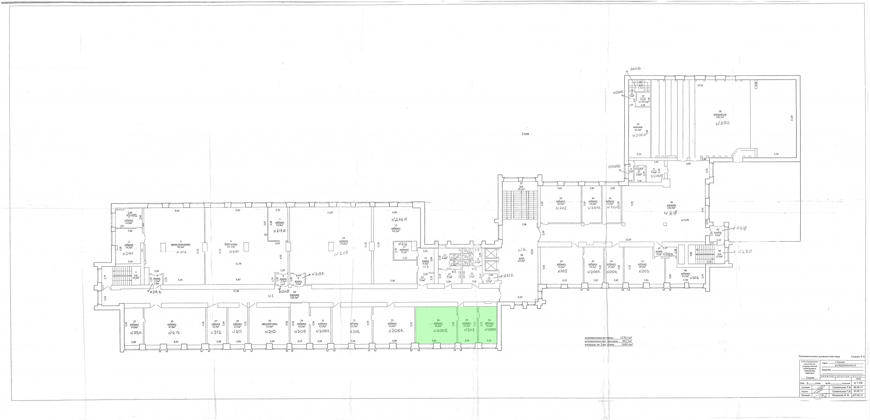Click the handwritten room label "N207Б"

pyautogui.click(x=440, y=331)
